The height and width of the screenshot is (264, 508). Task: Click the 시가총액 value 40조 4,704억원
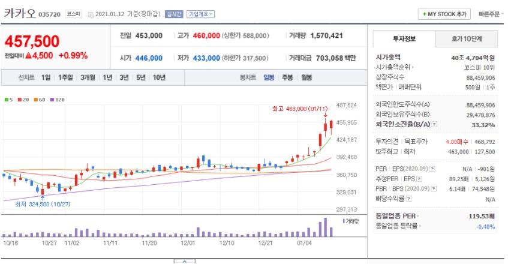tap(473, 58)
